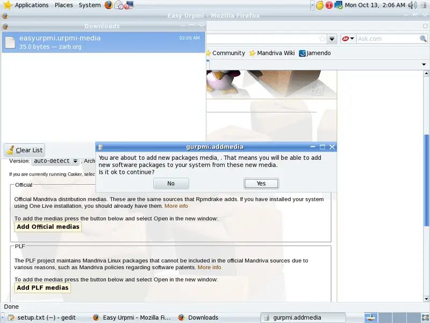
Task: Open More info link under Official section
Action: click(x=176, y=206)
